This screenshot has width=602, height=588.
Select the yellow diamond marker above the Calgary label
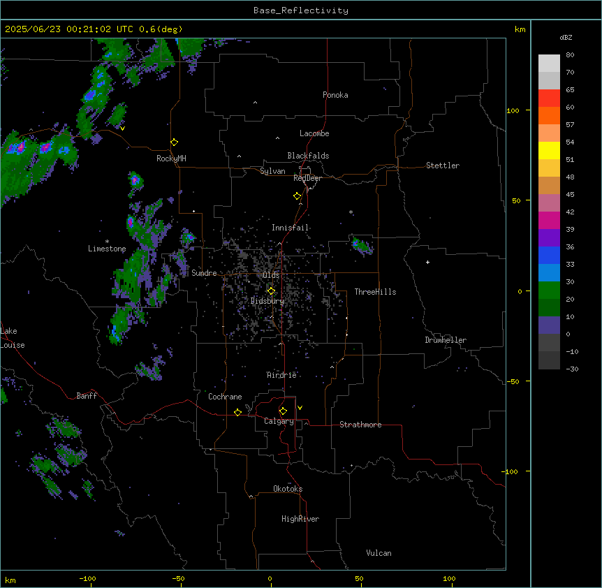283,411
